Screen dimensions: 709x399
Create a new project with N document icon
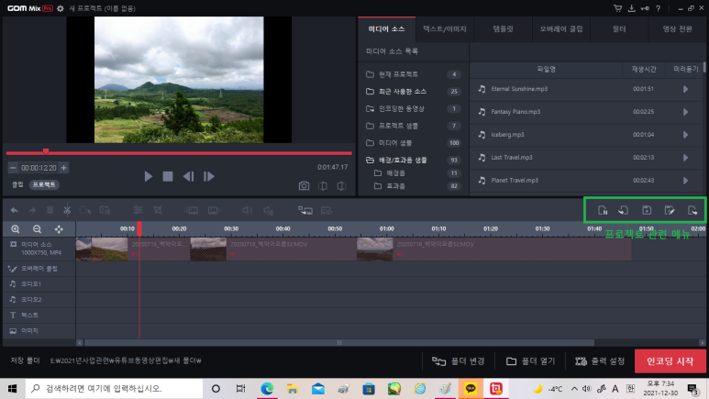click(603, 210)
